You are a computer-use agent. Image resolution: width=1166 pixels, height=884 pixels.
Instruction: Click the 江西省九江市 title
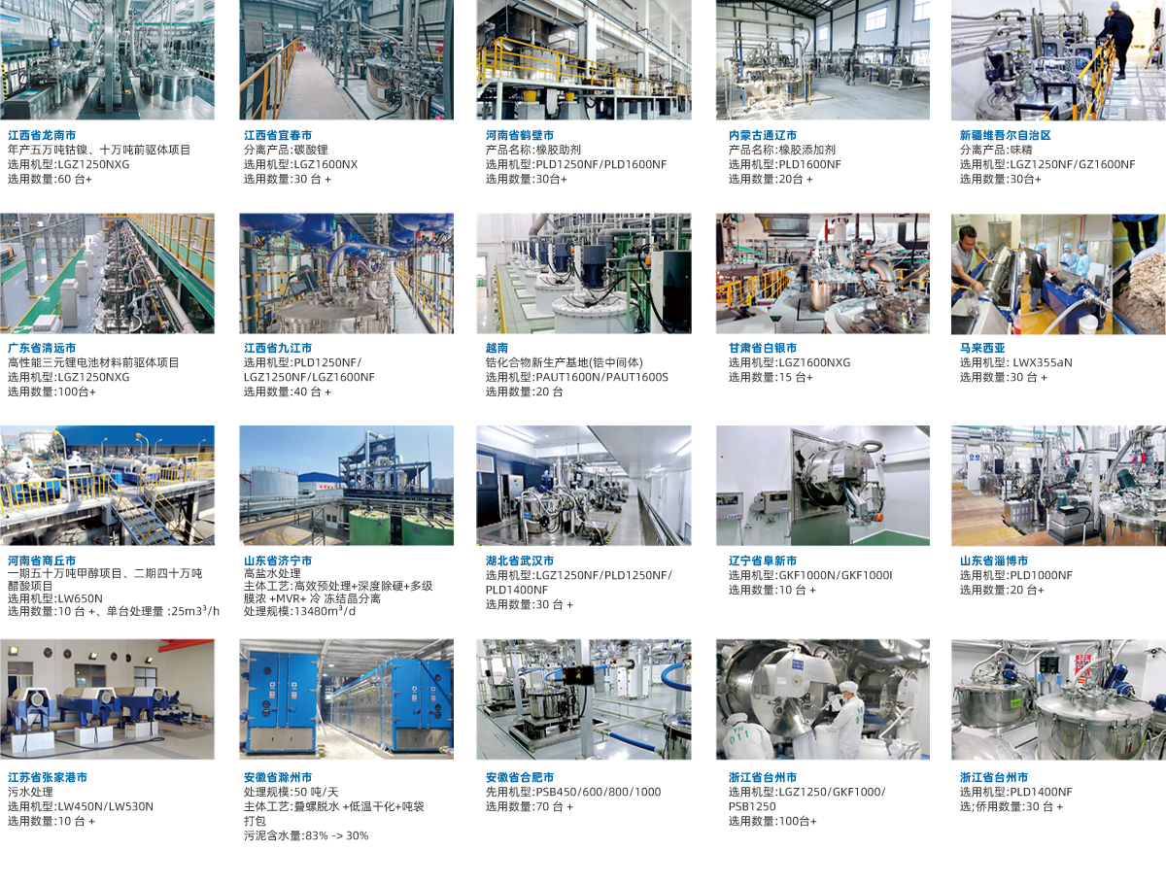click(278, 348)
